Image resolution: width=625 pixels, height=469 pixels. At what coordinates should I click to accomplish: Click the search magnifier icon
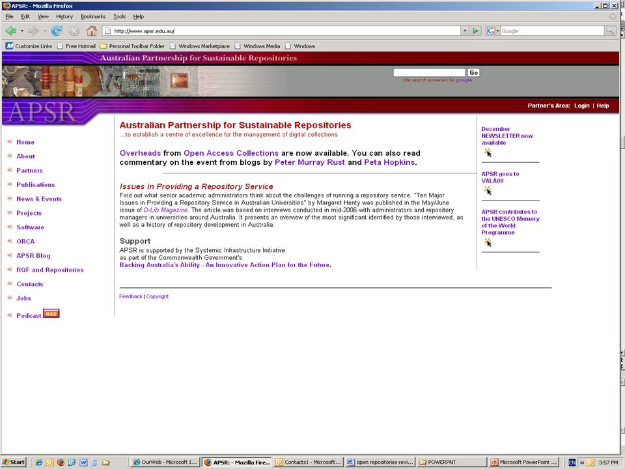pyautogui.click(x=610, y=31)
